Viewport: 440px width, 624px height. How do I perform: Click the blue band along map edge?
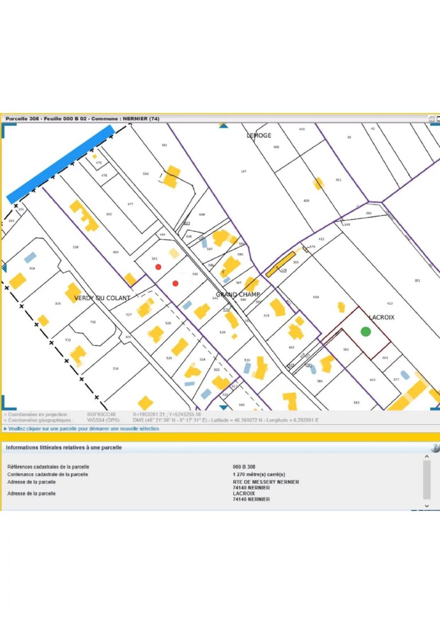point(60,164)
